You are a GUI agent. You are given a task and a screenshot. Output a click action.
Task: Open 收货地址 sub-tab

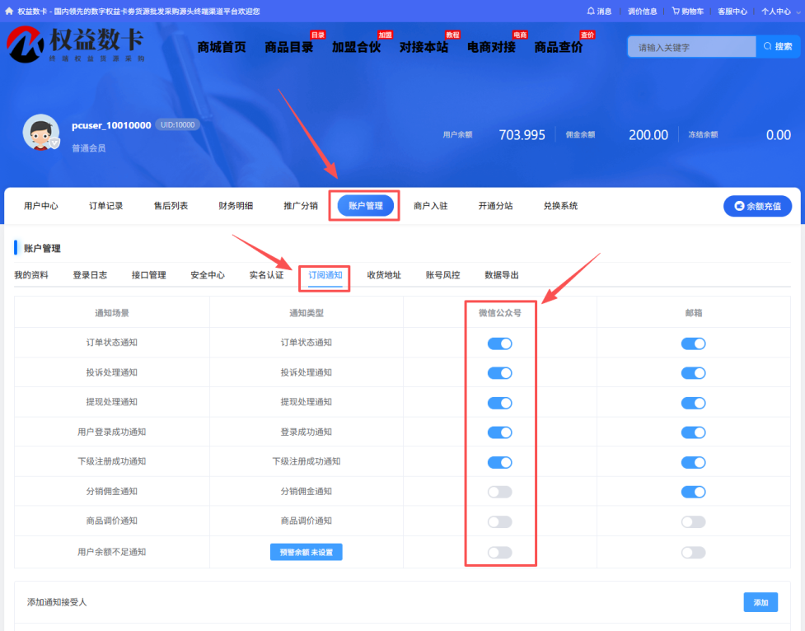(x=384, y=275)
